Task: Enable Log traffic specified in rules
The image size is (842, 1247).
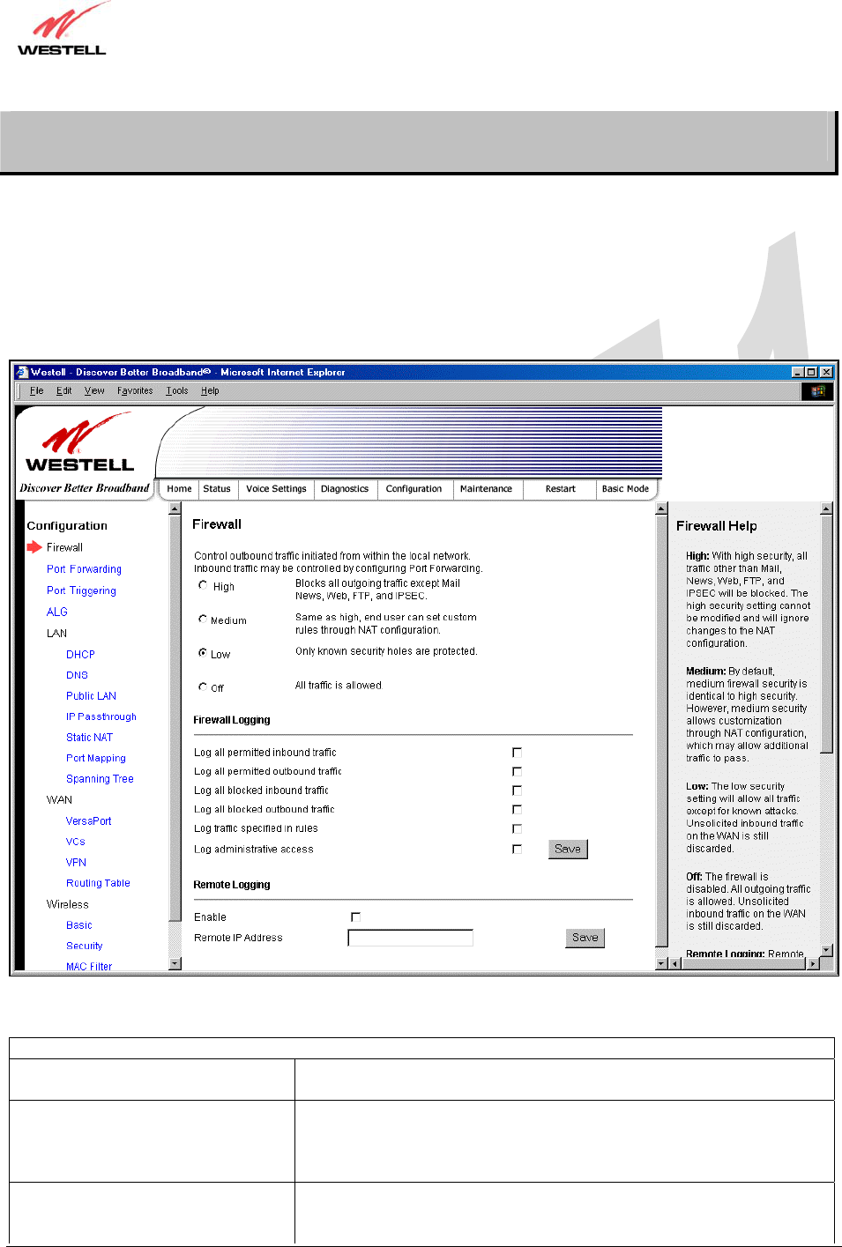Action: 517,829
